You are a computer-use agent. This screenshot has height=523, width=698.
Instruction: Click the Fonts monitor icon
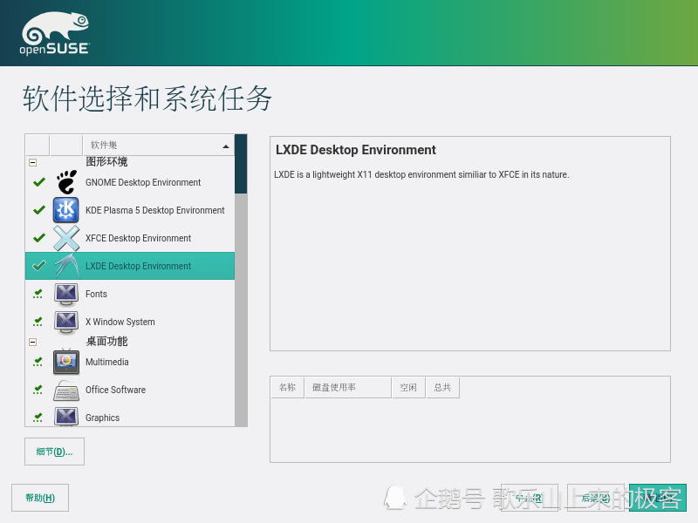click(x=66, y=294)
